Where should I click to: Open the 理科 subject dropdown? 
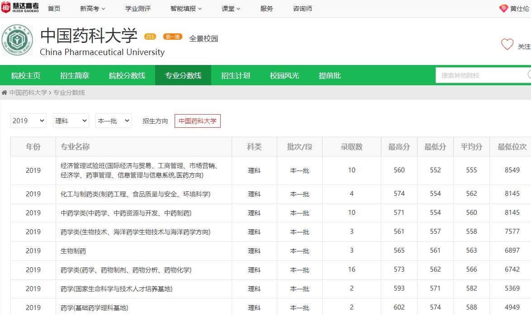click(71, 120)
